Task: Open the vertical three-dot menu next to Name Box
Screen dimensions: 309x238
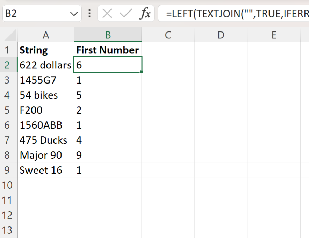Action: 90,13
